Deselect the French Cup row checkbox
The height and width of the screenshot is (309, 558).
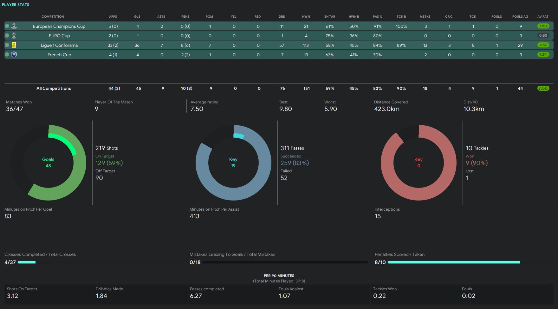click(7, 54)
